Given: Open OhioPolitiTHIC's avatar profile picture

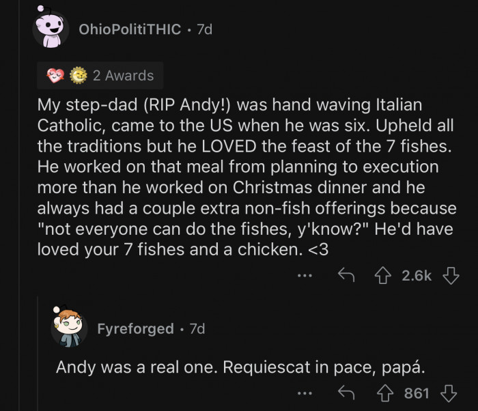Looking at the screenshot, I should [53, 29].
